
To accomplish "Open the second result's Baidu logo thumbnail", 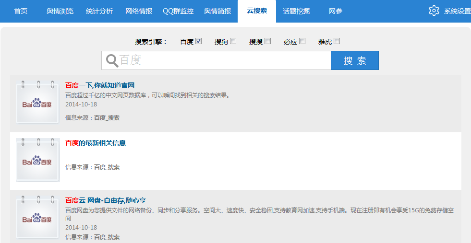I will tap(38, 160).
